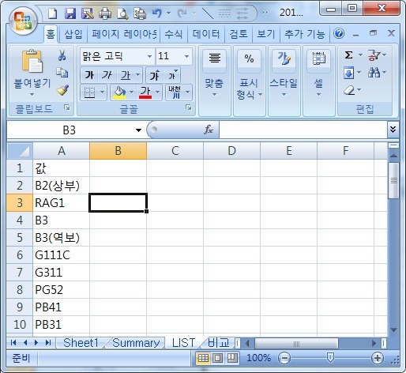Open Print Preview from quick access toolbar

(x=122, y=13)
